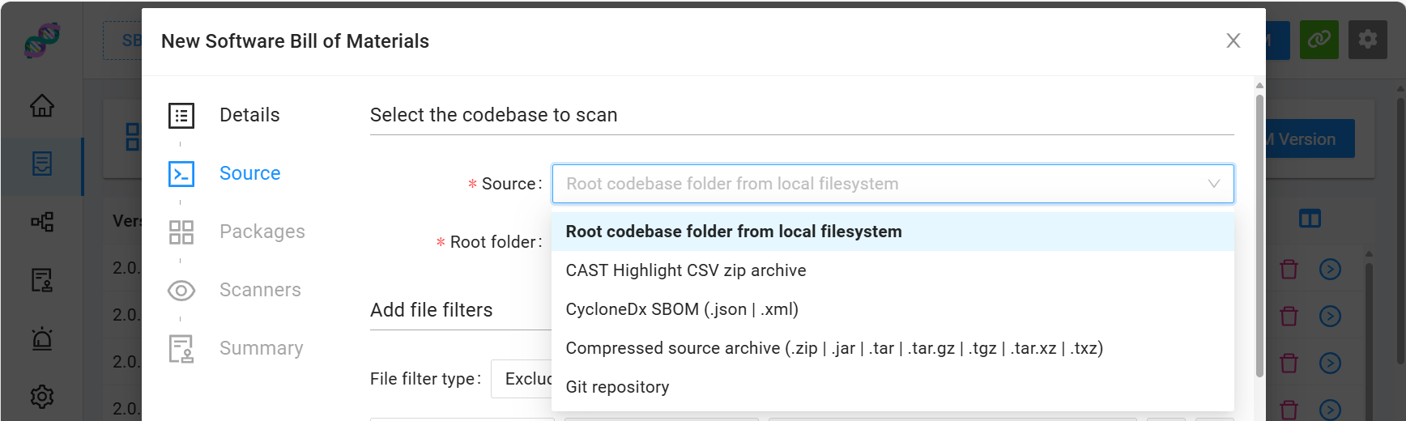
Task: Click the first blue circled arrow icon
Action: pyautogui.click(x=1330, y=269)
